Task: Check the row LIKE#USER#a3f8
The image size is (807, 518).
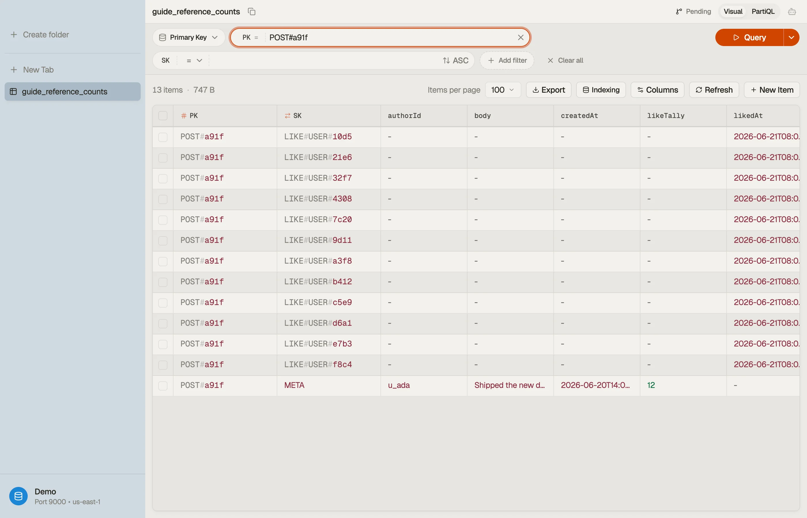Action: pos(163,261)
